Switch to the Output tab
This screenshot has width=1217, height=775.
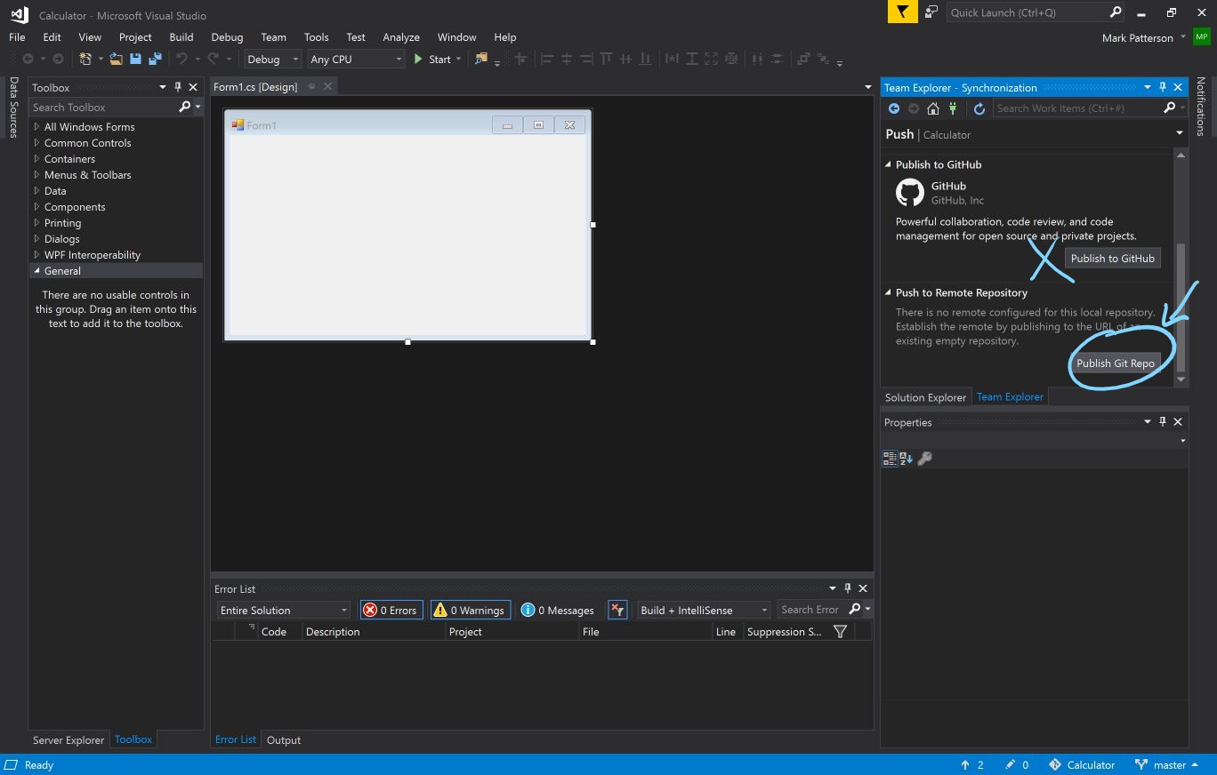click(284, 739)
